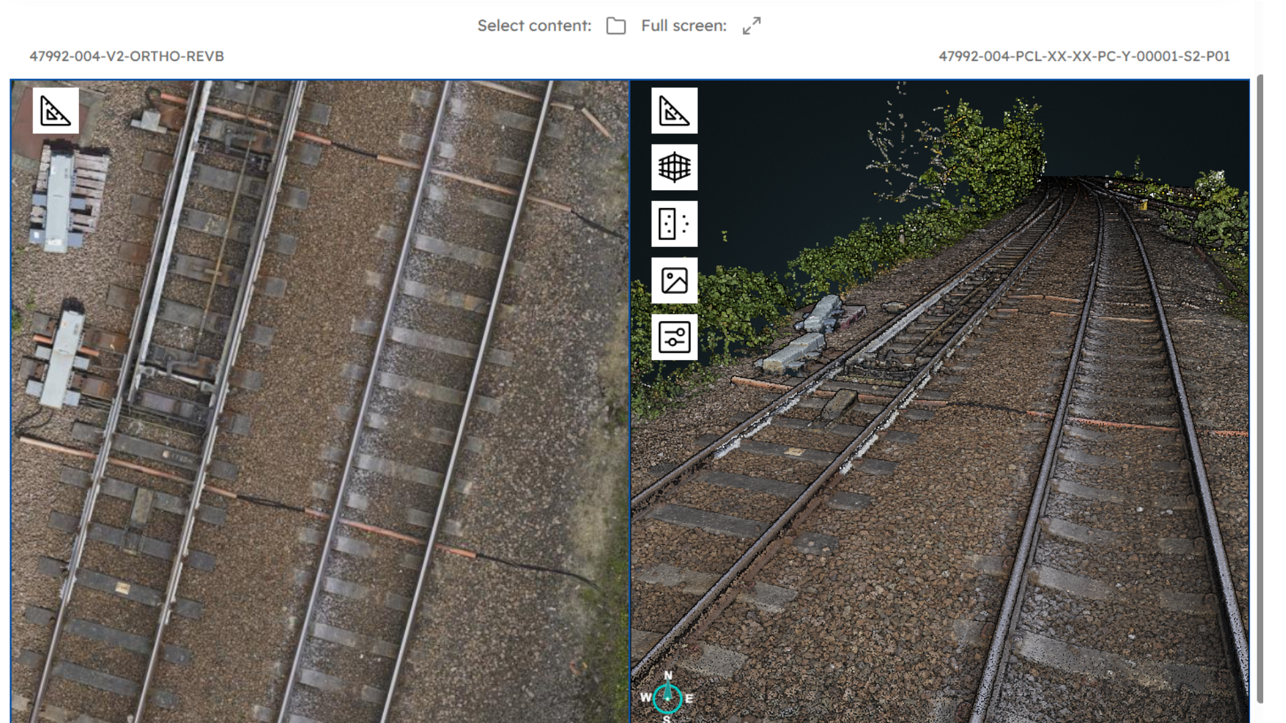Open the sliders settings icon
This screenshot has height=723, width=1286.
tap(674, 337)
